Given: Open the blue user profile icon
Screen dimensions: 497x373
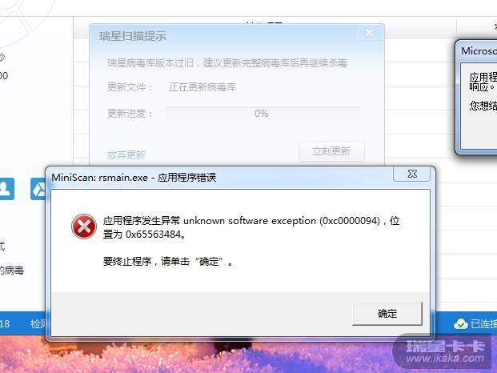Looking at the screenshot, I should pos(6,189).
